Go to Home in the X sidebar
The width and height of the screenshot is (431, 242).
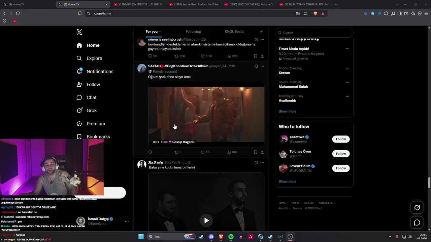tap(88, 45)
